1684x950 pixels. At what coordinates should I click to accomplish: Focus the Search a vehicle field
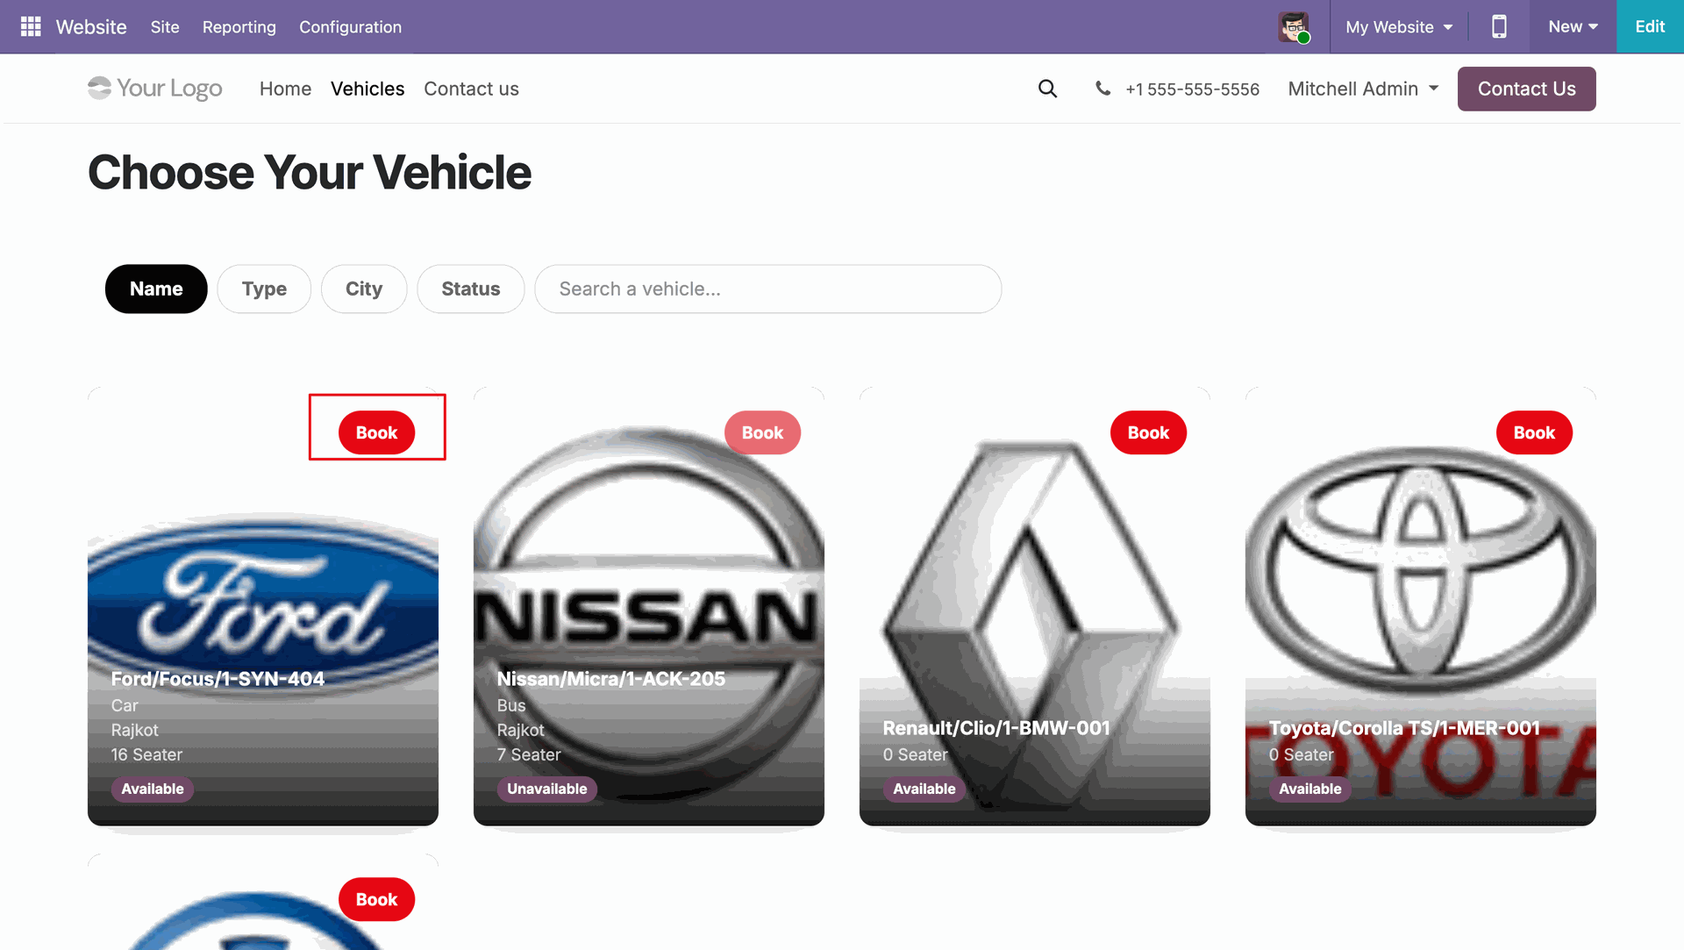coord(768,289)
